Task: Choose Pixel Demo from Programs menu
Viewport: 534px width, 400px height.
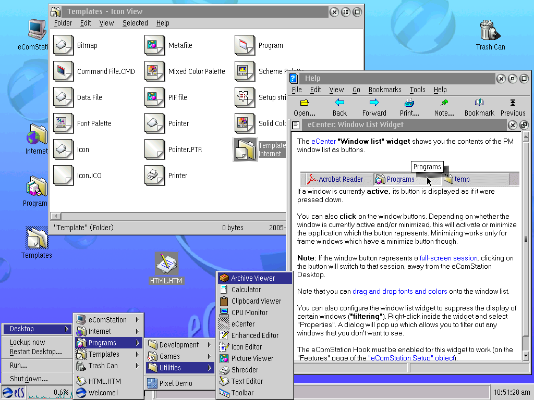Action: tap(180, 383)
